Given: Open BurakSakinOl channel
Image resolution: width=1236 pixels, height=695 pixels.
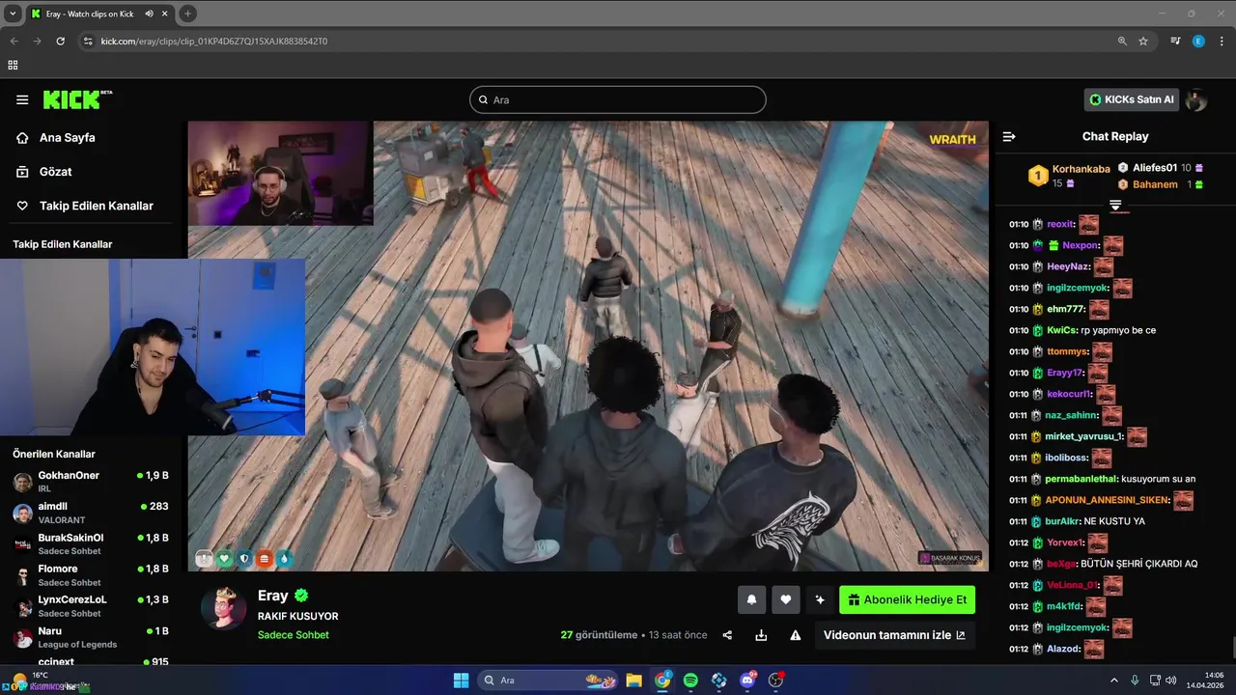Looking at the screenshot, I should click(x=91, y=543).
